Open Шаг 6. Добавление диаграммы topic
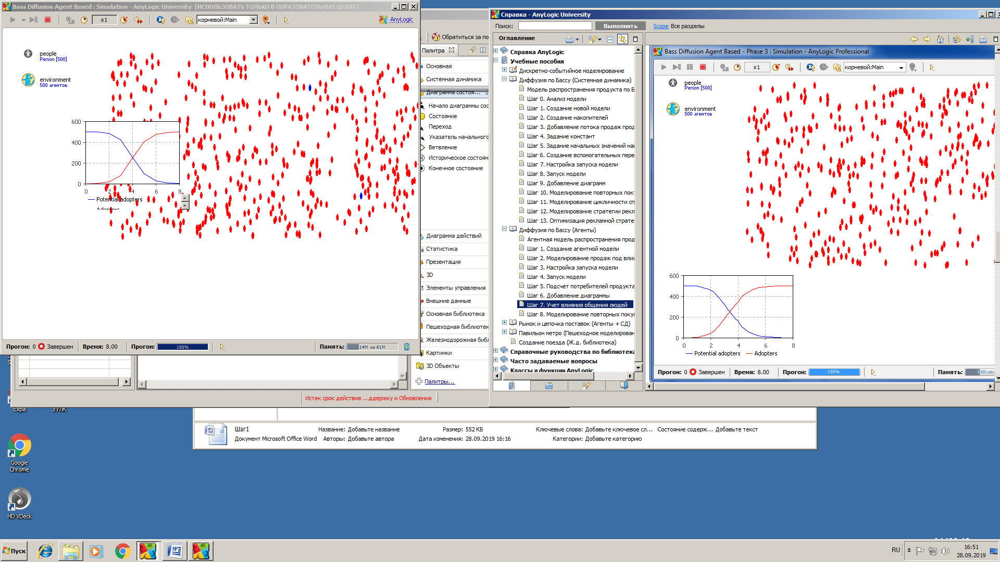The image size is (1000, 562). pos(568,296)
